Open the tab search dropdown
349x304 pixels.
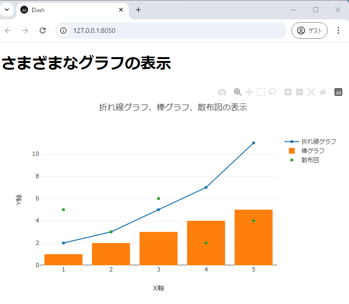pos(7,10)
